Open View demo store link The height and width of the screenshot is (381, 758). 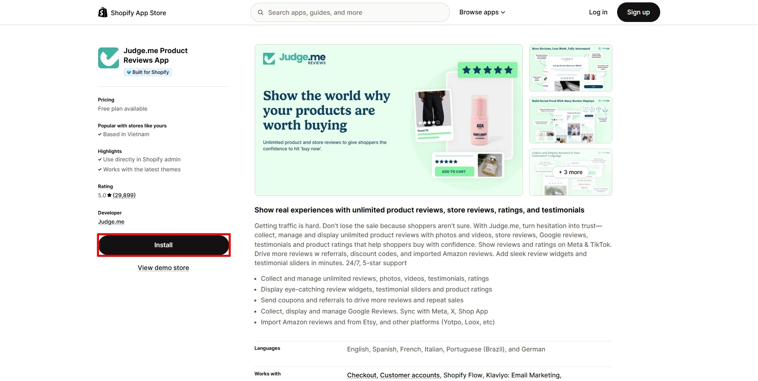(x=163, y=268)
